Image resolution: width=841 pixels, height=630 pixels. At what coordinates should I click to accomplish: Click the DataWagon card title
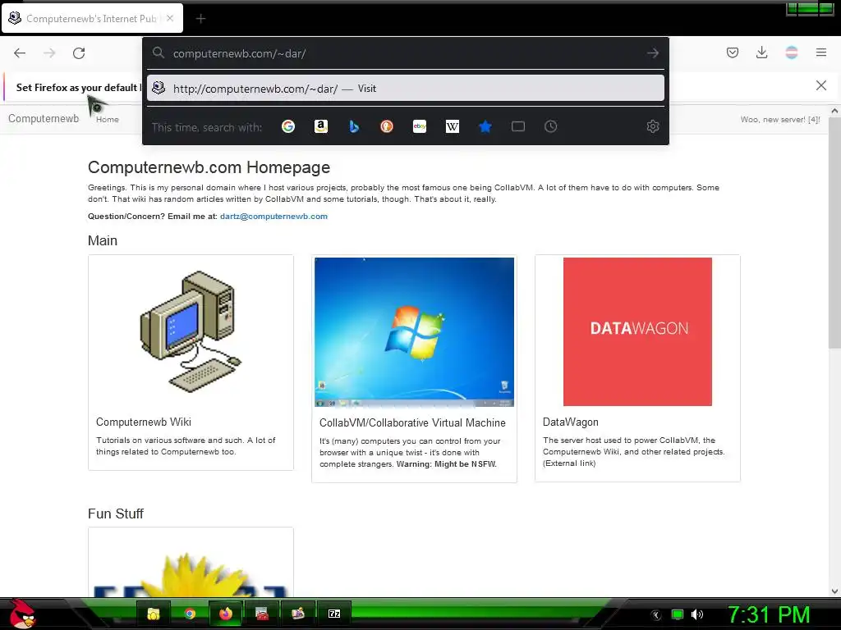pos(570,422)
